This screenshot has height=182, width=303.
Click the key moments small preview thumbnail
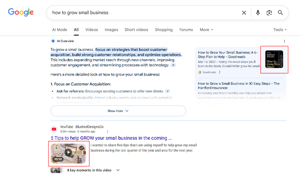coord(56,170)
